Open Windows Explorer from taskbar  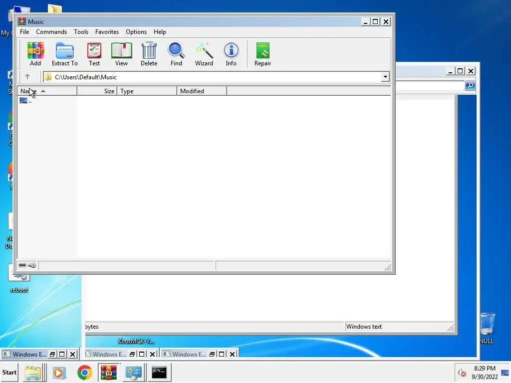tap(33, 373)
